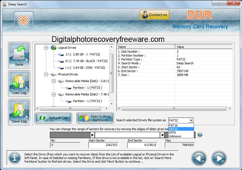The height and width of the screenshot is (170, 242).
Task: Click the Save drive icon button
Action: click(x=19, y=55)
